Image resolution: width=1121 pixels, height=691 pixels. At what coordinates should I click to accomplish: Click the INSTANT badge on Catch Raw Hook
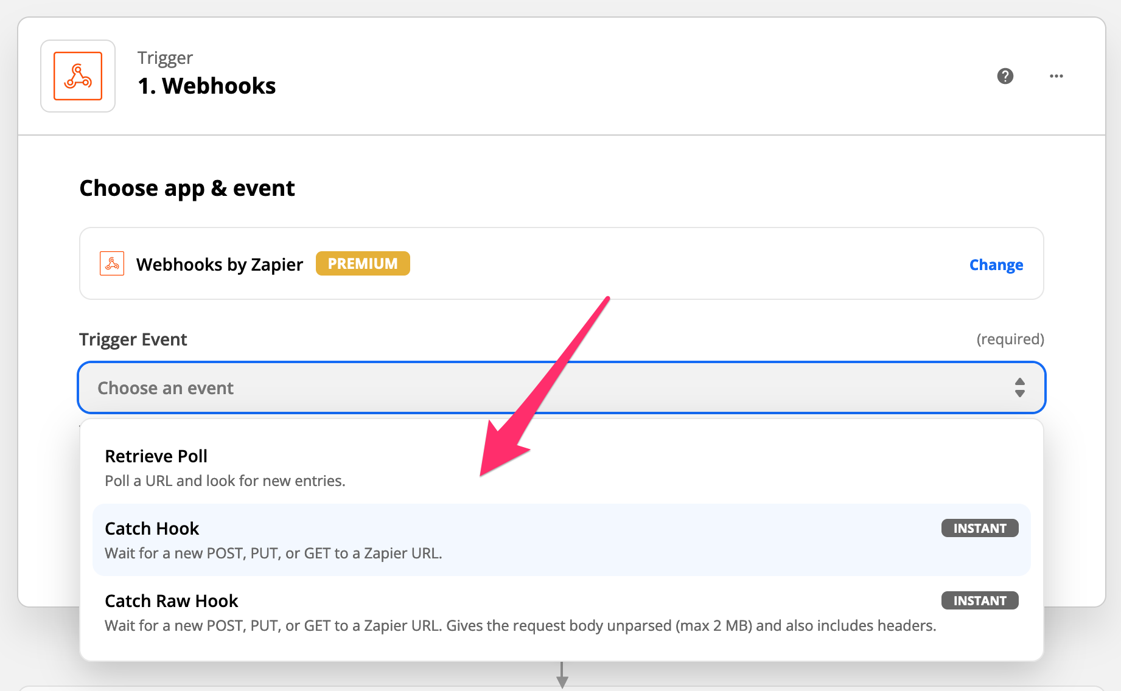979,600
